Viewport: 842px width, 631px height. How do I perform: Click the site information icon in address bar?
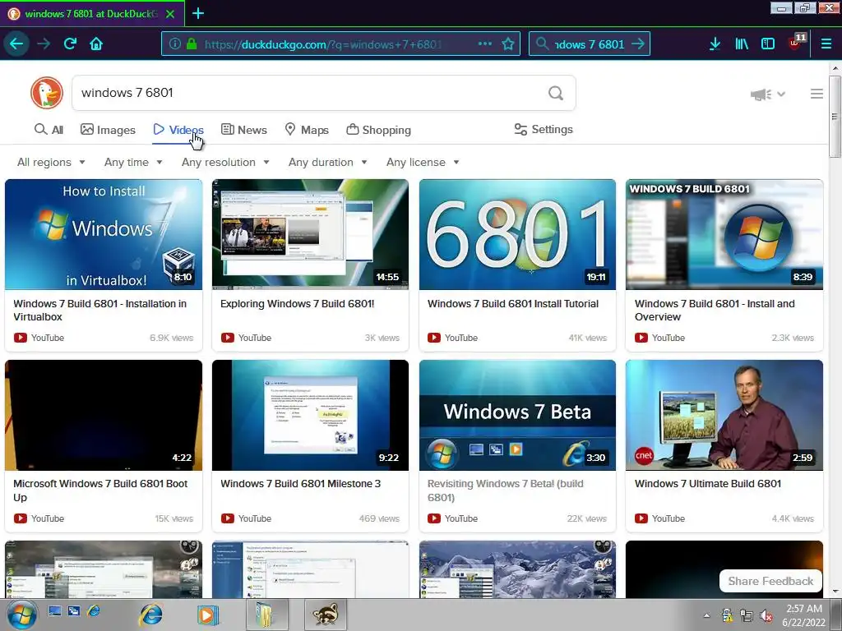[174, 44]
